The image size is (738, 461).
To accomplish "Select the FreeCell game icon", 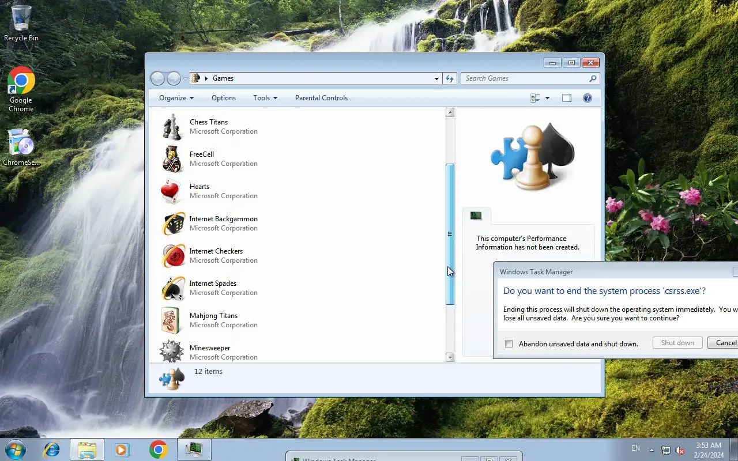I will point(172,159).
